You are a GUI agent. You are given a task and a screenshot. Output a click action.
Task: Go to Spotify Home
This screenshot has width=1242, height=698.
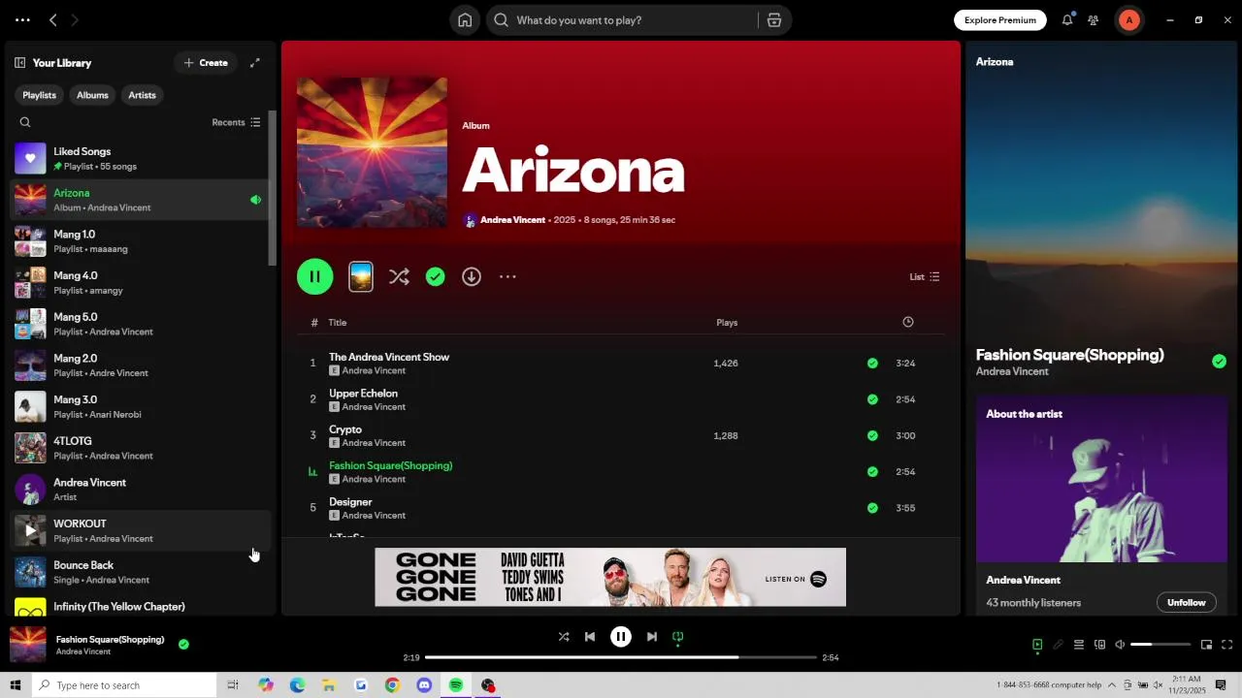click(x=465, y=20)
